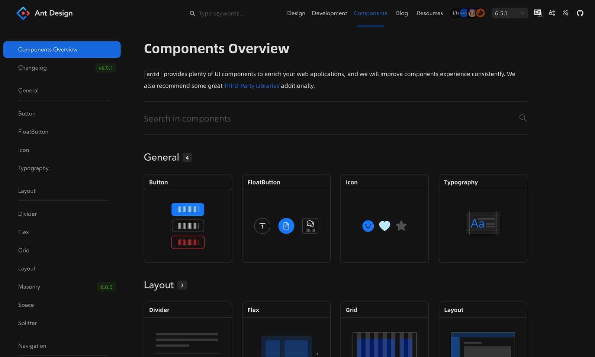Open Button in sidebar menu

pyautogui.click(x=62, y=113)
